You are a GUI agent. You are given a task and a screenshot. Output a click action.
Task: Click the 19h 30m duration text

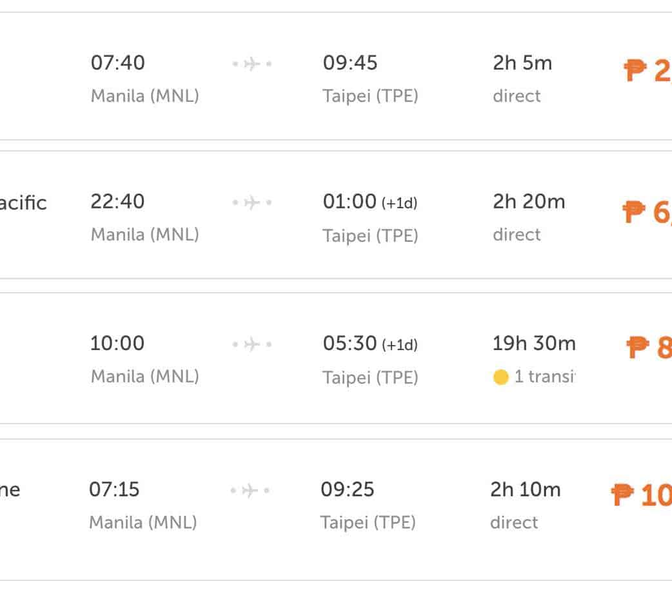(534, 344)
